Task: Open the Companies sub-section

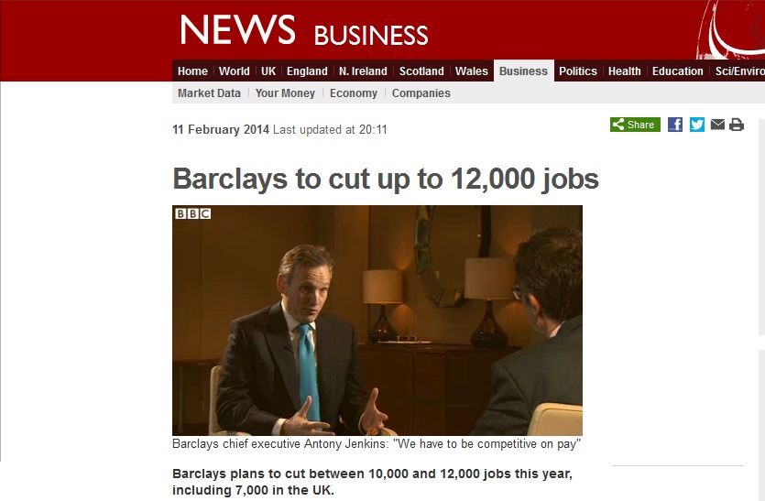Action: click(421, 93)
